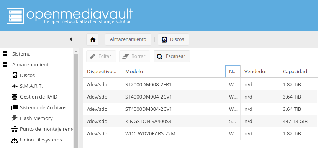
Task: Open the Punto de montaje remoto entry
Action: [x=43, y=129]
